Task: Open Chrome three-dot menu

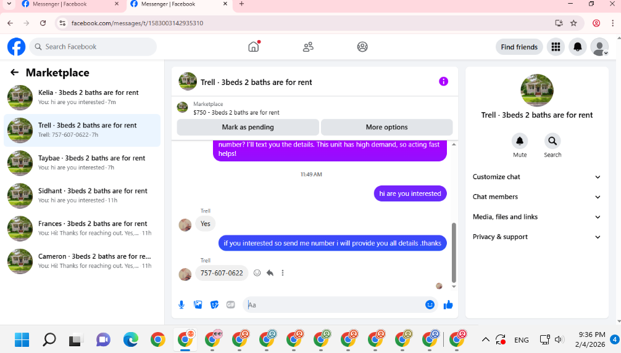Action: coord(613,23)
